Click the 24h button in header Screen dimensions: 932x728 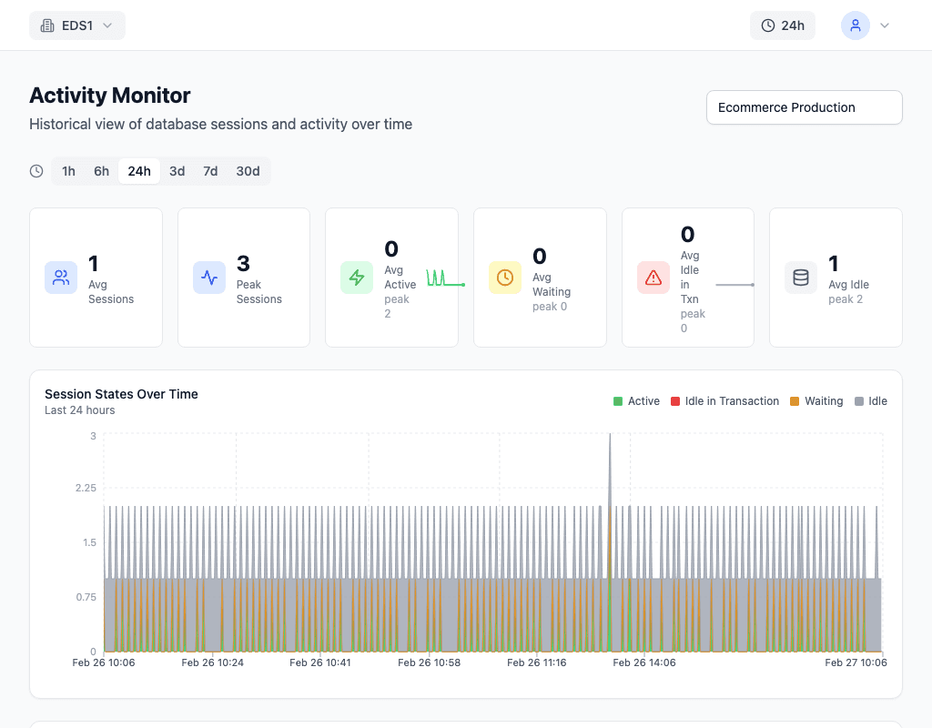tap(783, 25)
